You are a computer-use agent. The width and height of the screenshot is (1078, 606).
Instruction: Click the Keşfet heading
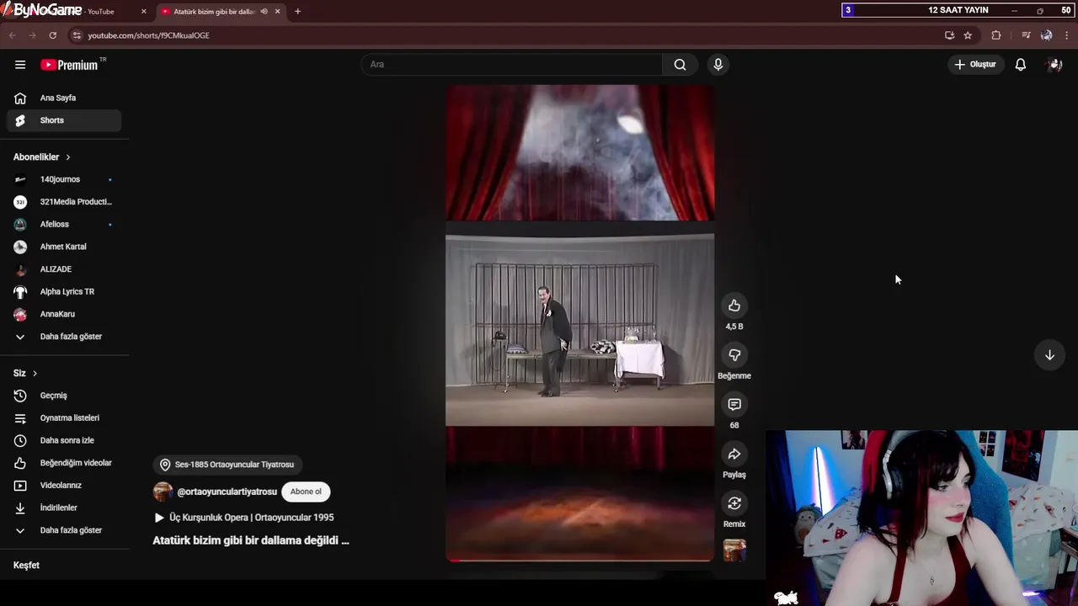click(26, 566)
